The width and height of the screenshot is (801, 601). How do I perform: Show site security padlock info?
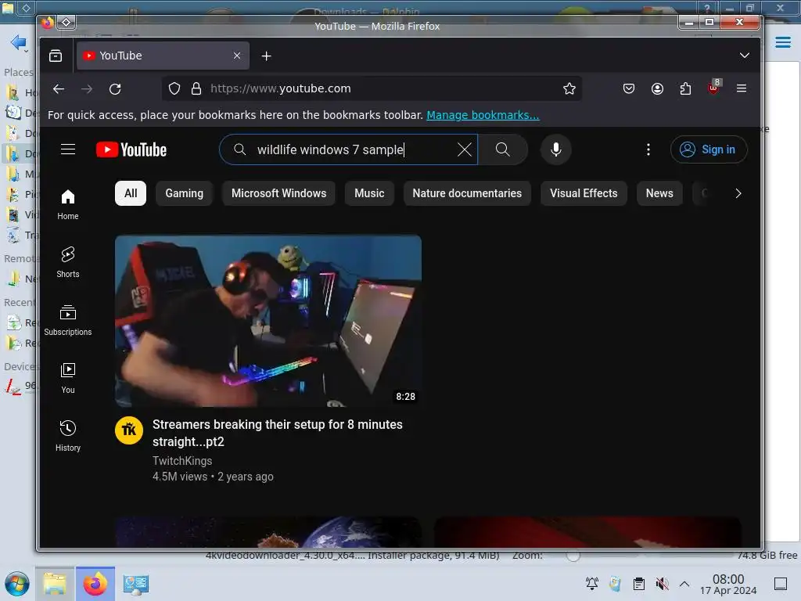pyautogui.click(x=196, y=89)
